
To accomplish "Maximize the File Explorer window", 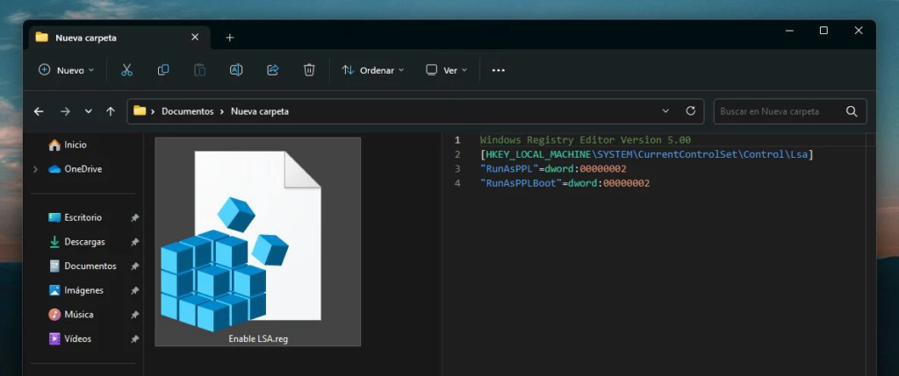I will pos(823,31).
